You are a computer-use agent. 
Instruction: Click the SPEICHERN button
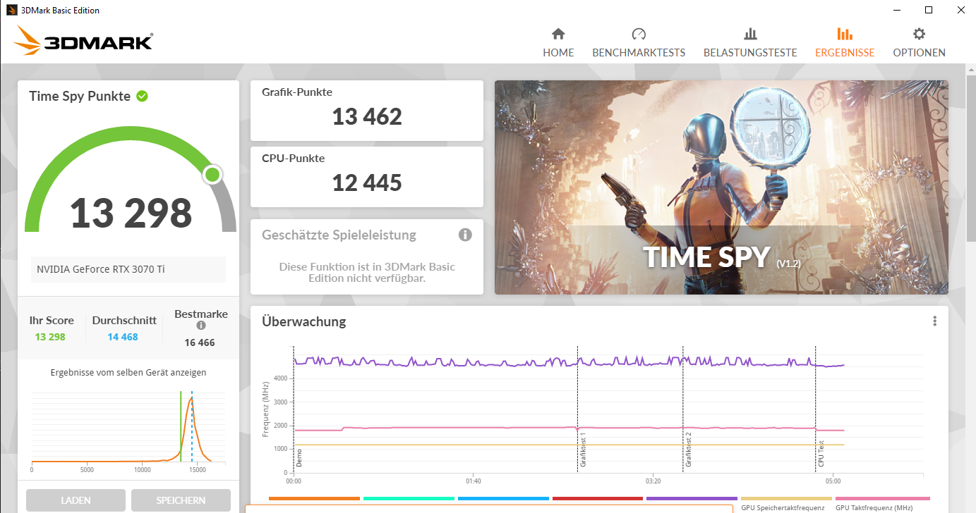pyautogui.click(x=181, y=500)
